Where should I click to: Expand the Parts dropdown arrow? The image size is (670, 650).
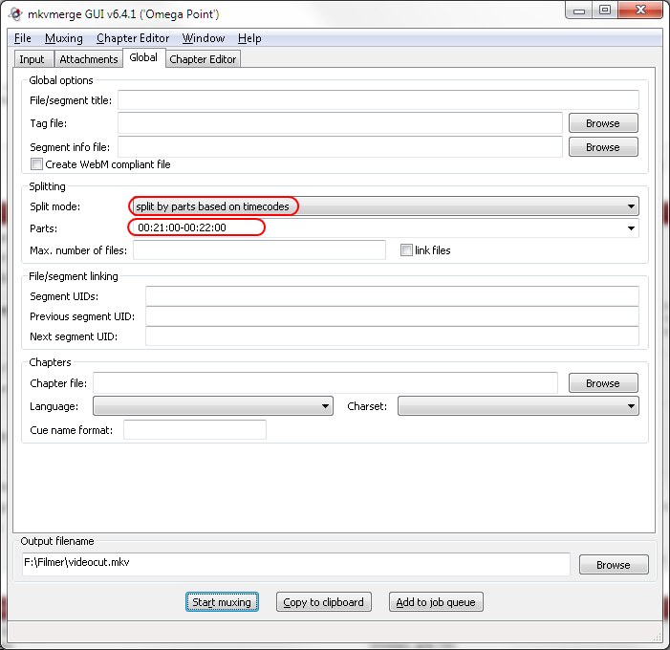click(631, 228)
